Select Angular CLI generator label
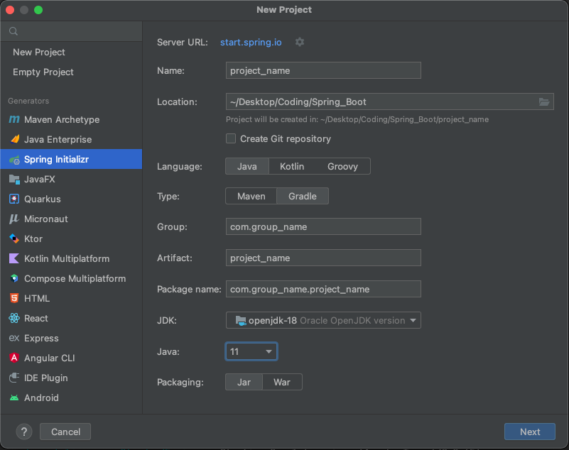This screenshot has width=569, height=450. tap(49, 358)
